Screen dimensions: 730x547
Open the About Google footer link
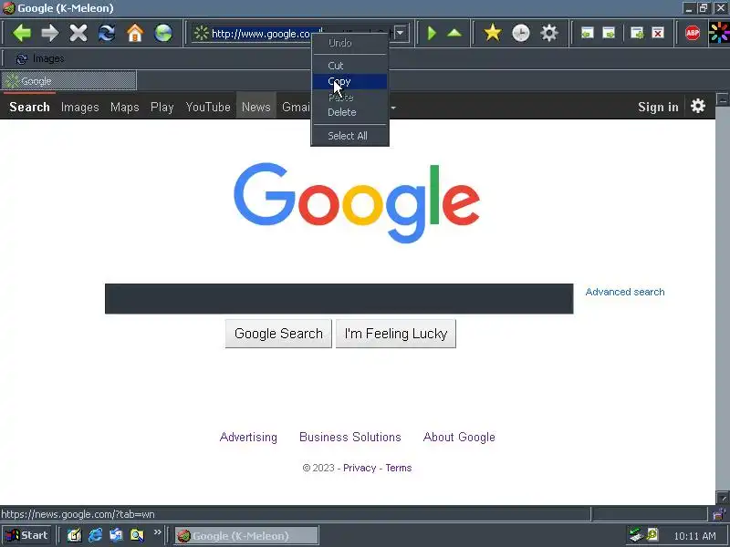tap(459, 438)
